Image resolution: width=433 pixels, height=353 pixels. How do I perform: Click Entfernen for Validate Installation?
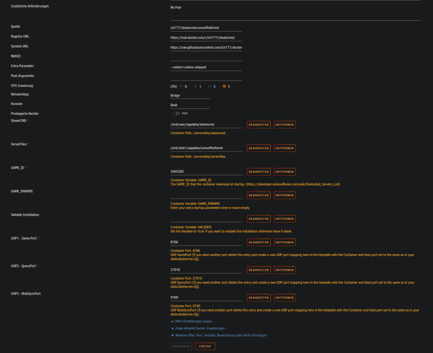[x=285, y=219]
